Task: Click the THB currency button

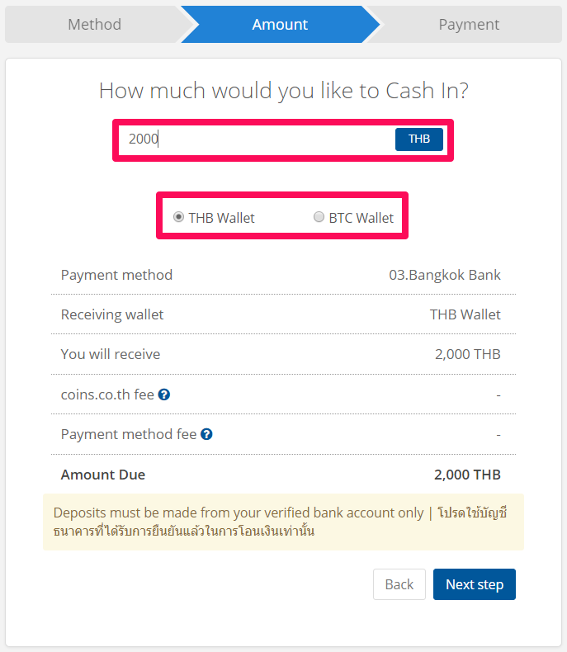Action: click(419, 139)
